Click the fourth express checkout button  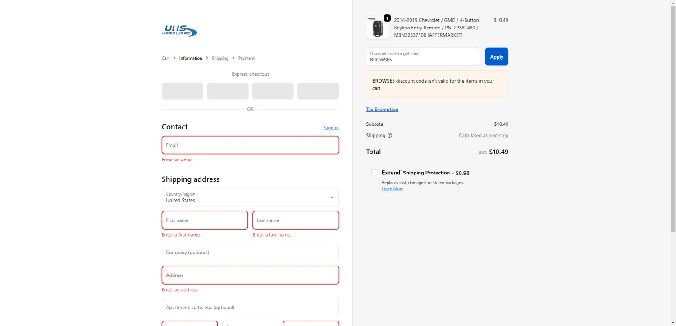[x=318, y=91]
